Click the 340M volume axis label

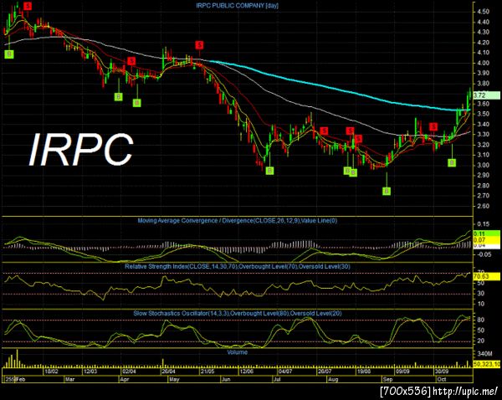[x=484, y=354]
